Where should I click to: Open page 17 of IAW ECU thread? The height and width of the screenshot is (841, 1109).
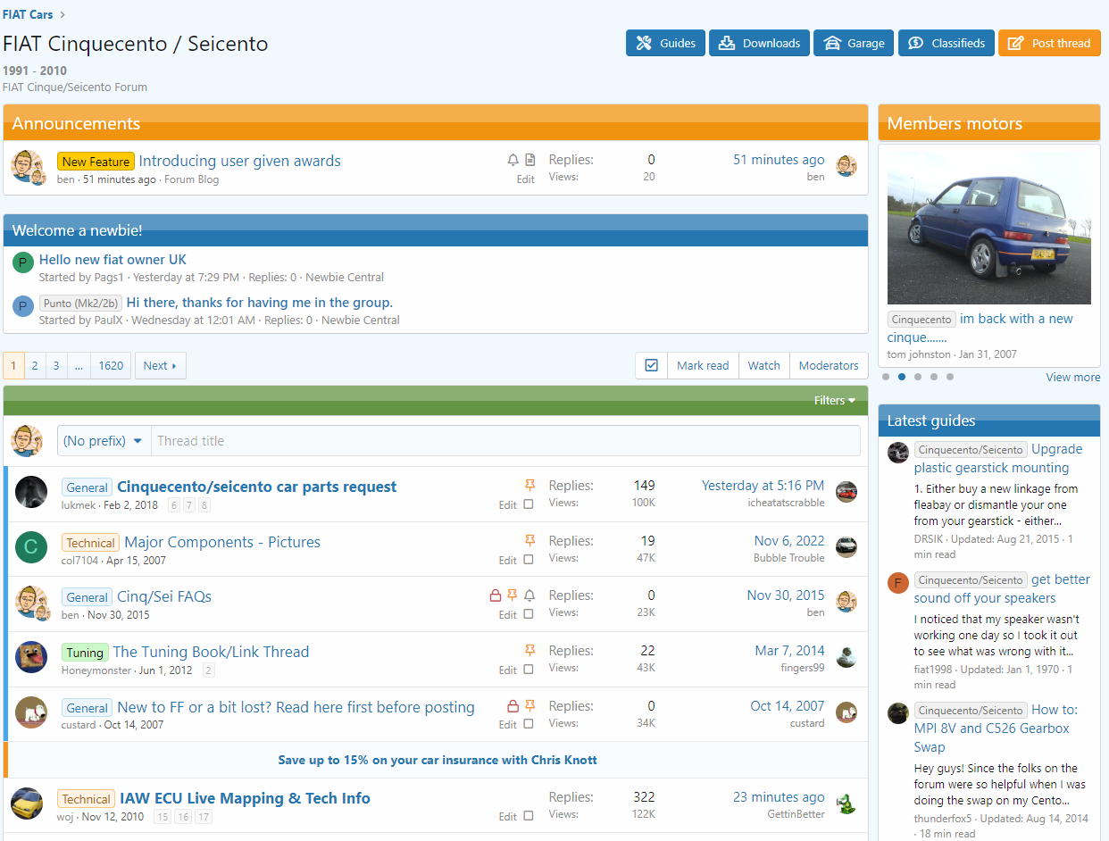point(204,817)
